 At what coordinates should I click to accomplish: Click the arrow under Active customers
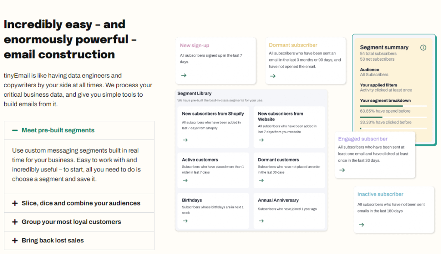point(185,180)
